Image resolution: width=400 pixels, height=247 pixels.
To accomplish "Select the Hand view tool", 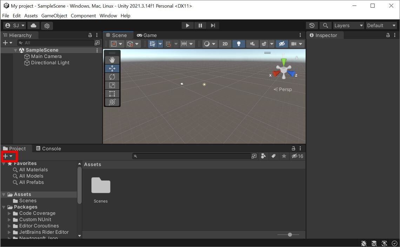I will pos(112,60).
